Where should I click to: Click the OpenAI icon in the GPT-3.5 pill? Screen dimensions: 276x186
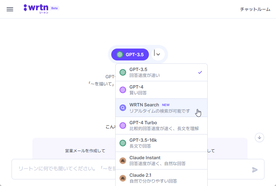click(120, 55)
